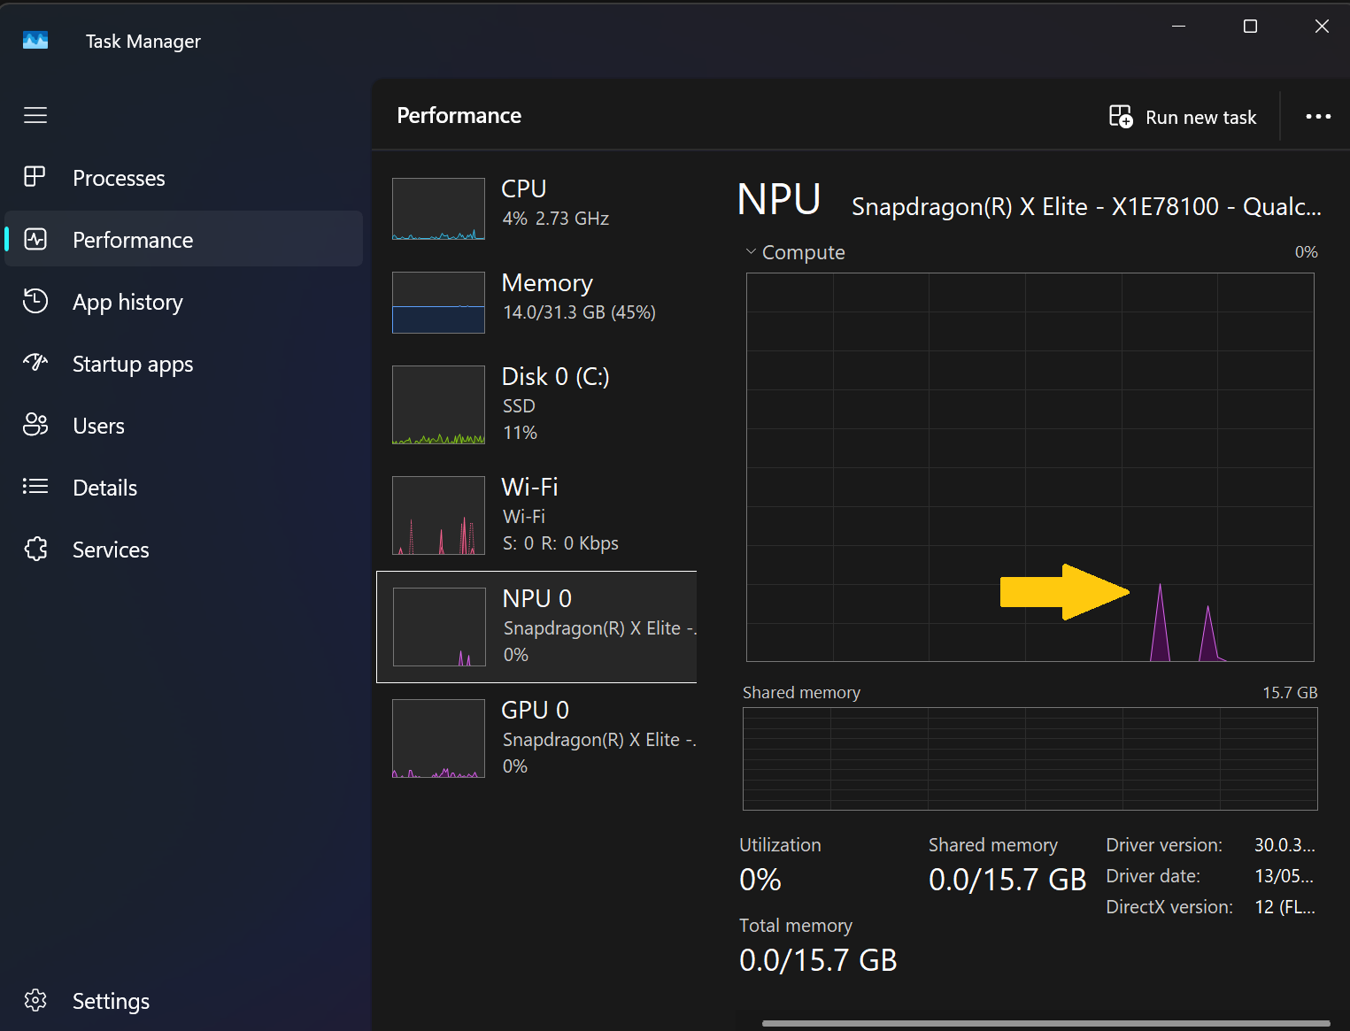Viewport: 1350px width, 1031px height.
Task: Open Task Manager Settings
Action: [35, 1000]
